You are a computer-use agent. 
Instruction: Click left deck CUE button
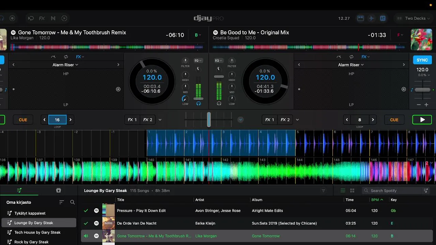(23, 120)
